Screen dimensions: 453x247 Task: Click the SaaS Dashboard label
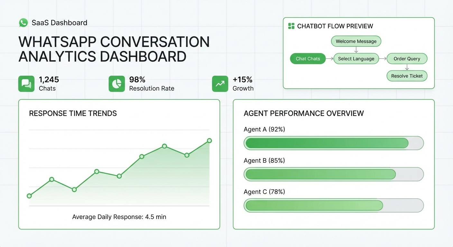coord(59,23)
